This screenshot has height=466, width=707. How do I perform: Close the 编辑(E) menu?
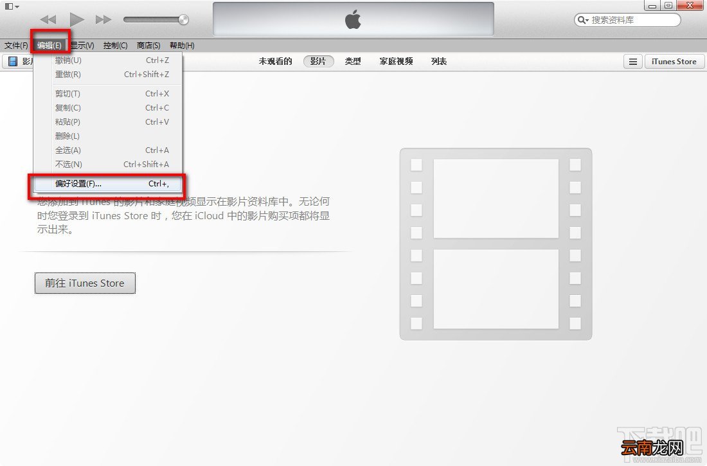pos(49,46)
